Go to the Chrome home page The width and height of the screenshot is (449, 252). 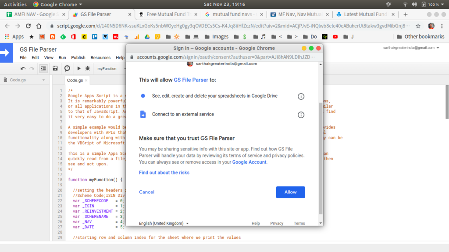39,26
